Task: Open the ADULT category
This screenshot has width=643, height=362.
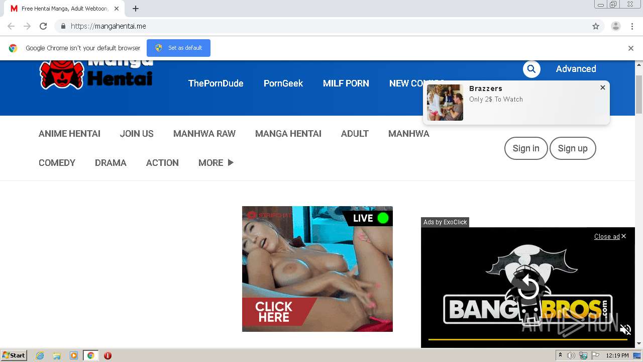Action: coord(355,134)
